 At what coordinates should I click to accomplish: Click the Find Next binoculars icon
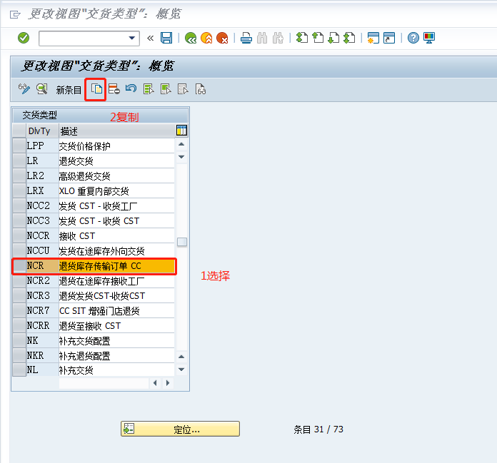[278, 38]
